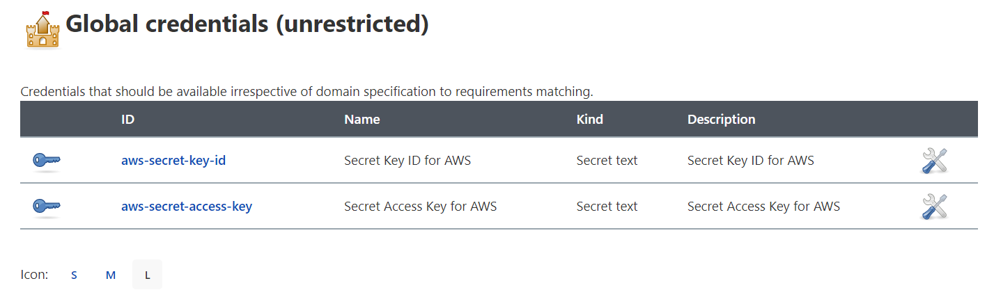The height and width of the screenshot is (297, 994).
Task: Click the 'Secret Key ID for AWS' name cell
Action: click(407, 161)
